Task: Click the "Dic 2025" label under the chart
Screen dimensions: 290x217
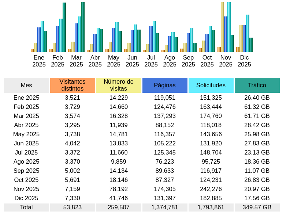Action: pos(244,61)
